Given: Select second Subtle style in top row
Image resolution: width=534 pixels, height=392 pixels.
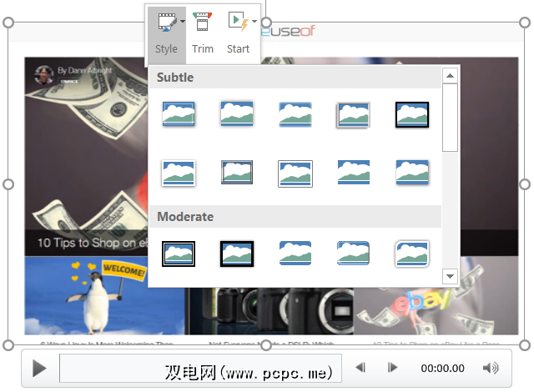Looking at the screenshot, I should tap(237, 114).
